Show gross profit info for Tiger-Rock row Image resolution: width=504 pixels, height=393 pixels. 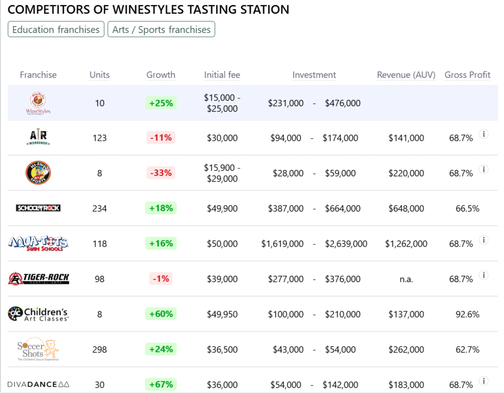(x=484, y=275)
